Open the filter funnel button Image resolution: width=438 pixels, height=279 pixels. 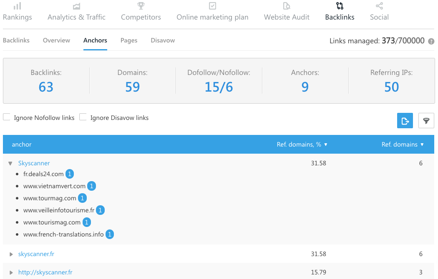(x=426, y=121)
